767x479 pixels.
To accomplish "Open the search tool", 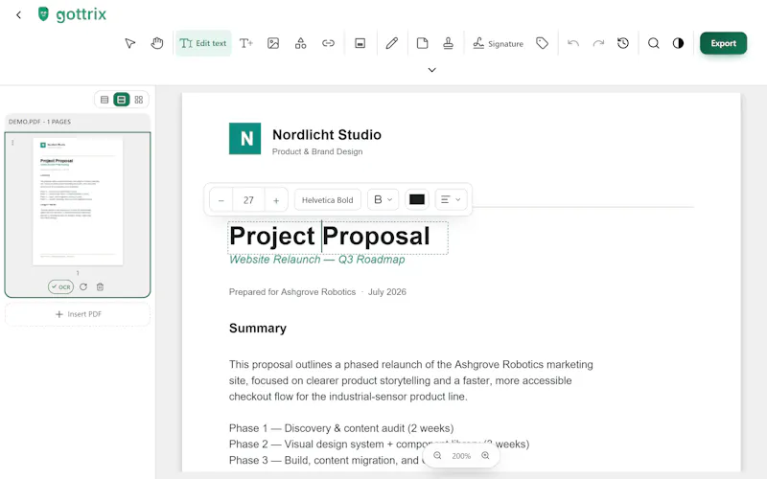I will pos(654,43).
